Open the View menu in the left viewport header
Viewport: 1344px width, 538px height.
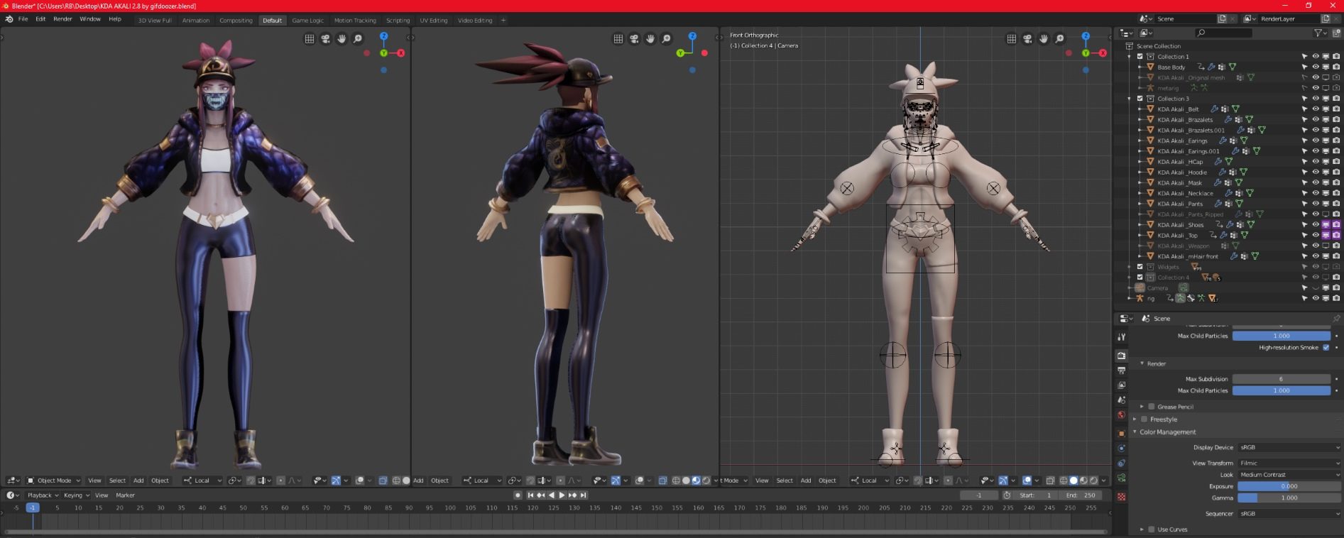[x=94, y=481]
